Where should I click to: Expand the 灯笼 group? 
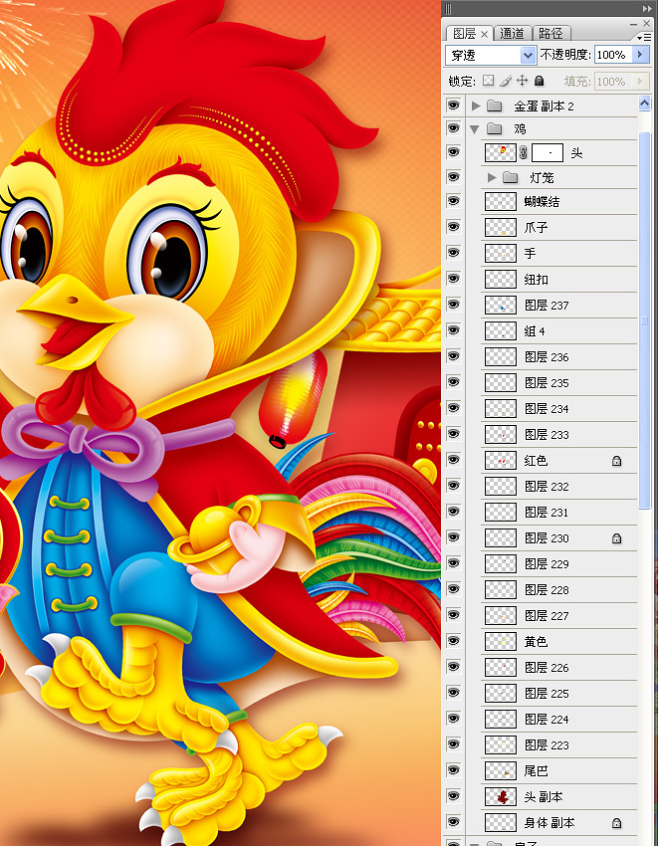tap(491, 177)
